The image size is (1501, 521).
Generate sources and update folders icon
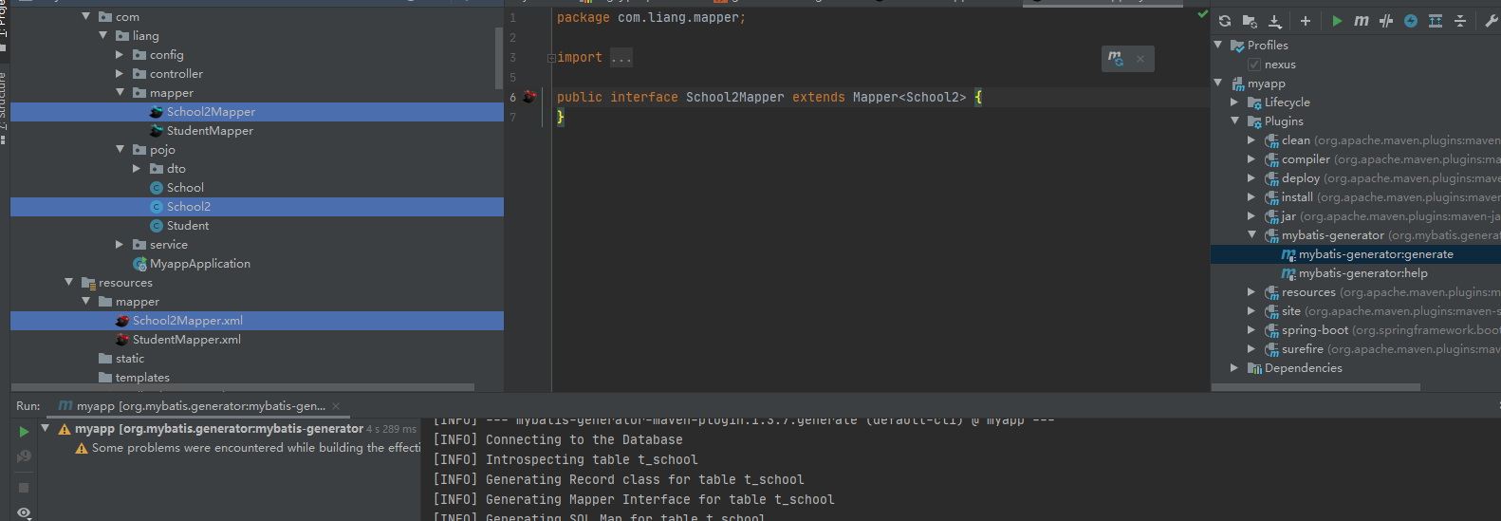[1250, 21]
